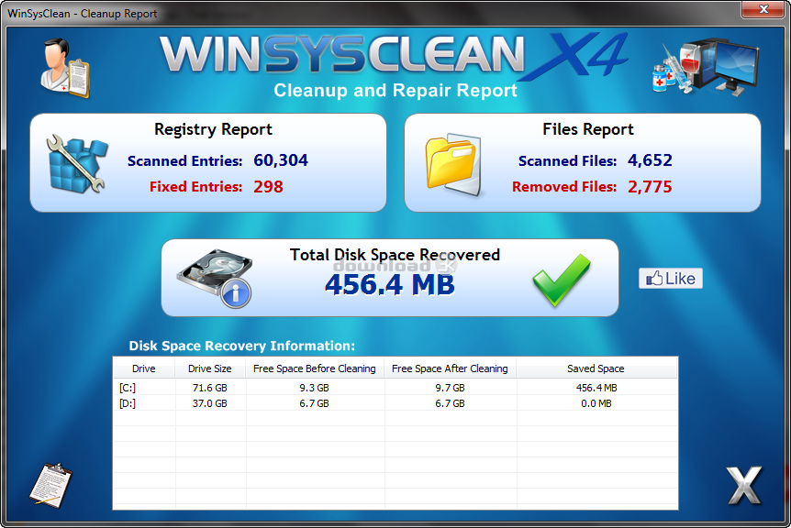
Task: Select the [C:] drive row
Action: click(395, 388)
